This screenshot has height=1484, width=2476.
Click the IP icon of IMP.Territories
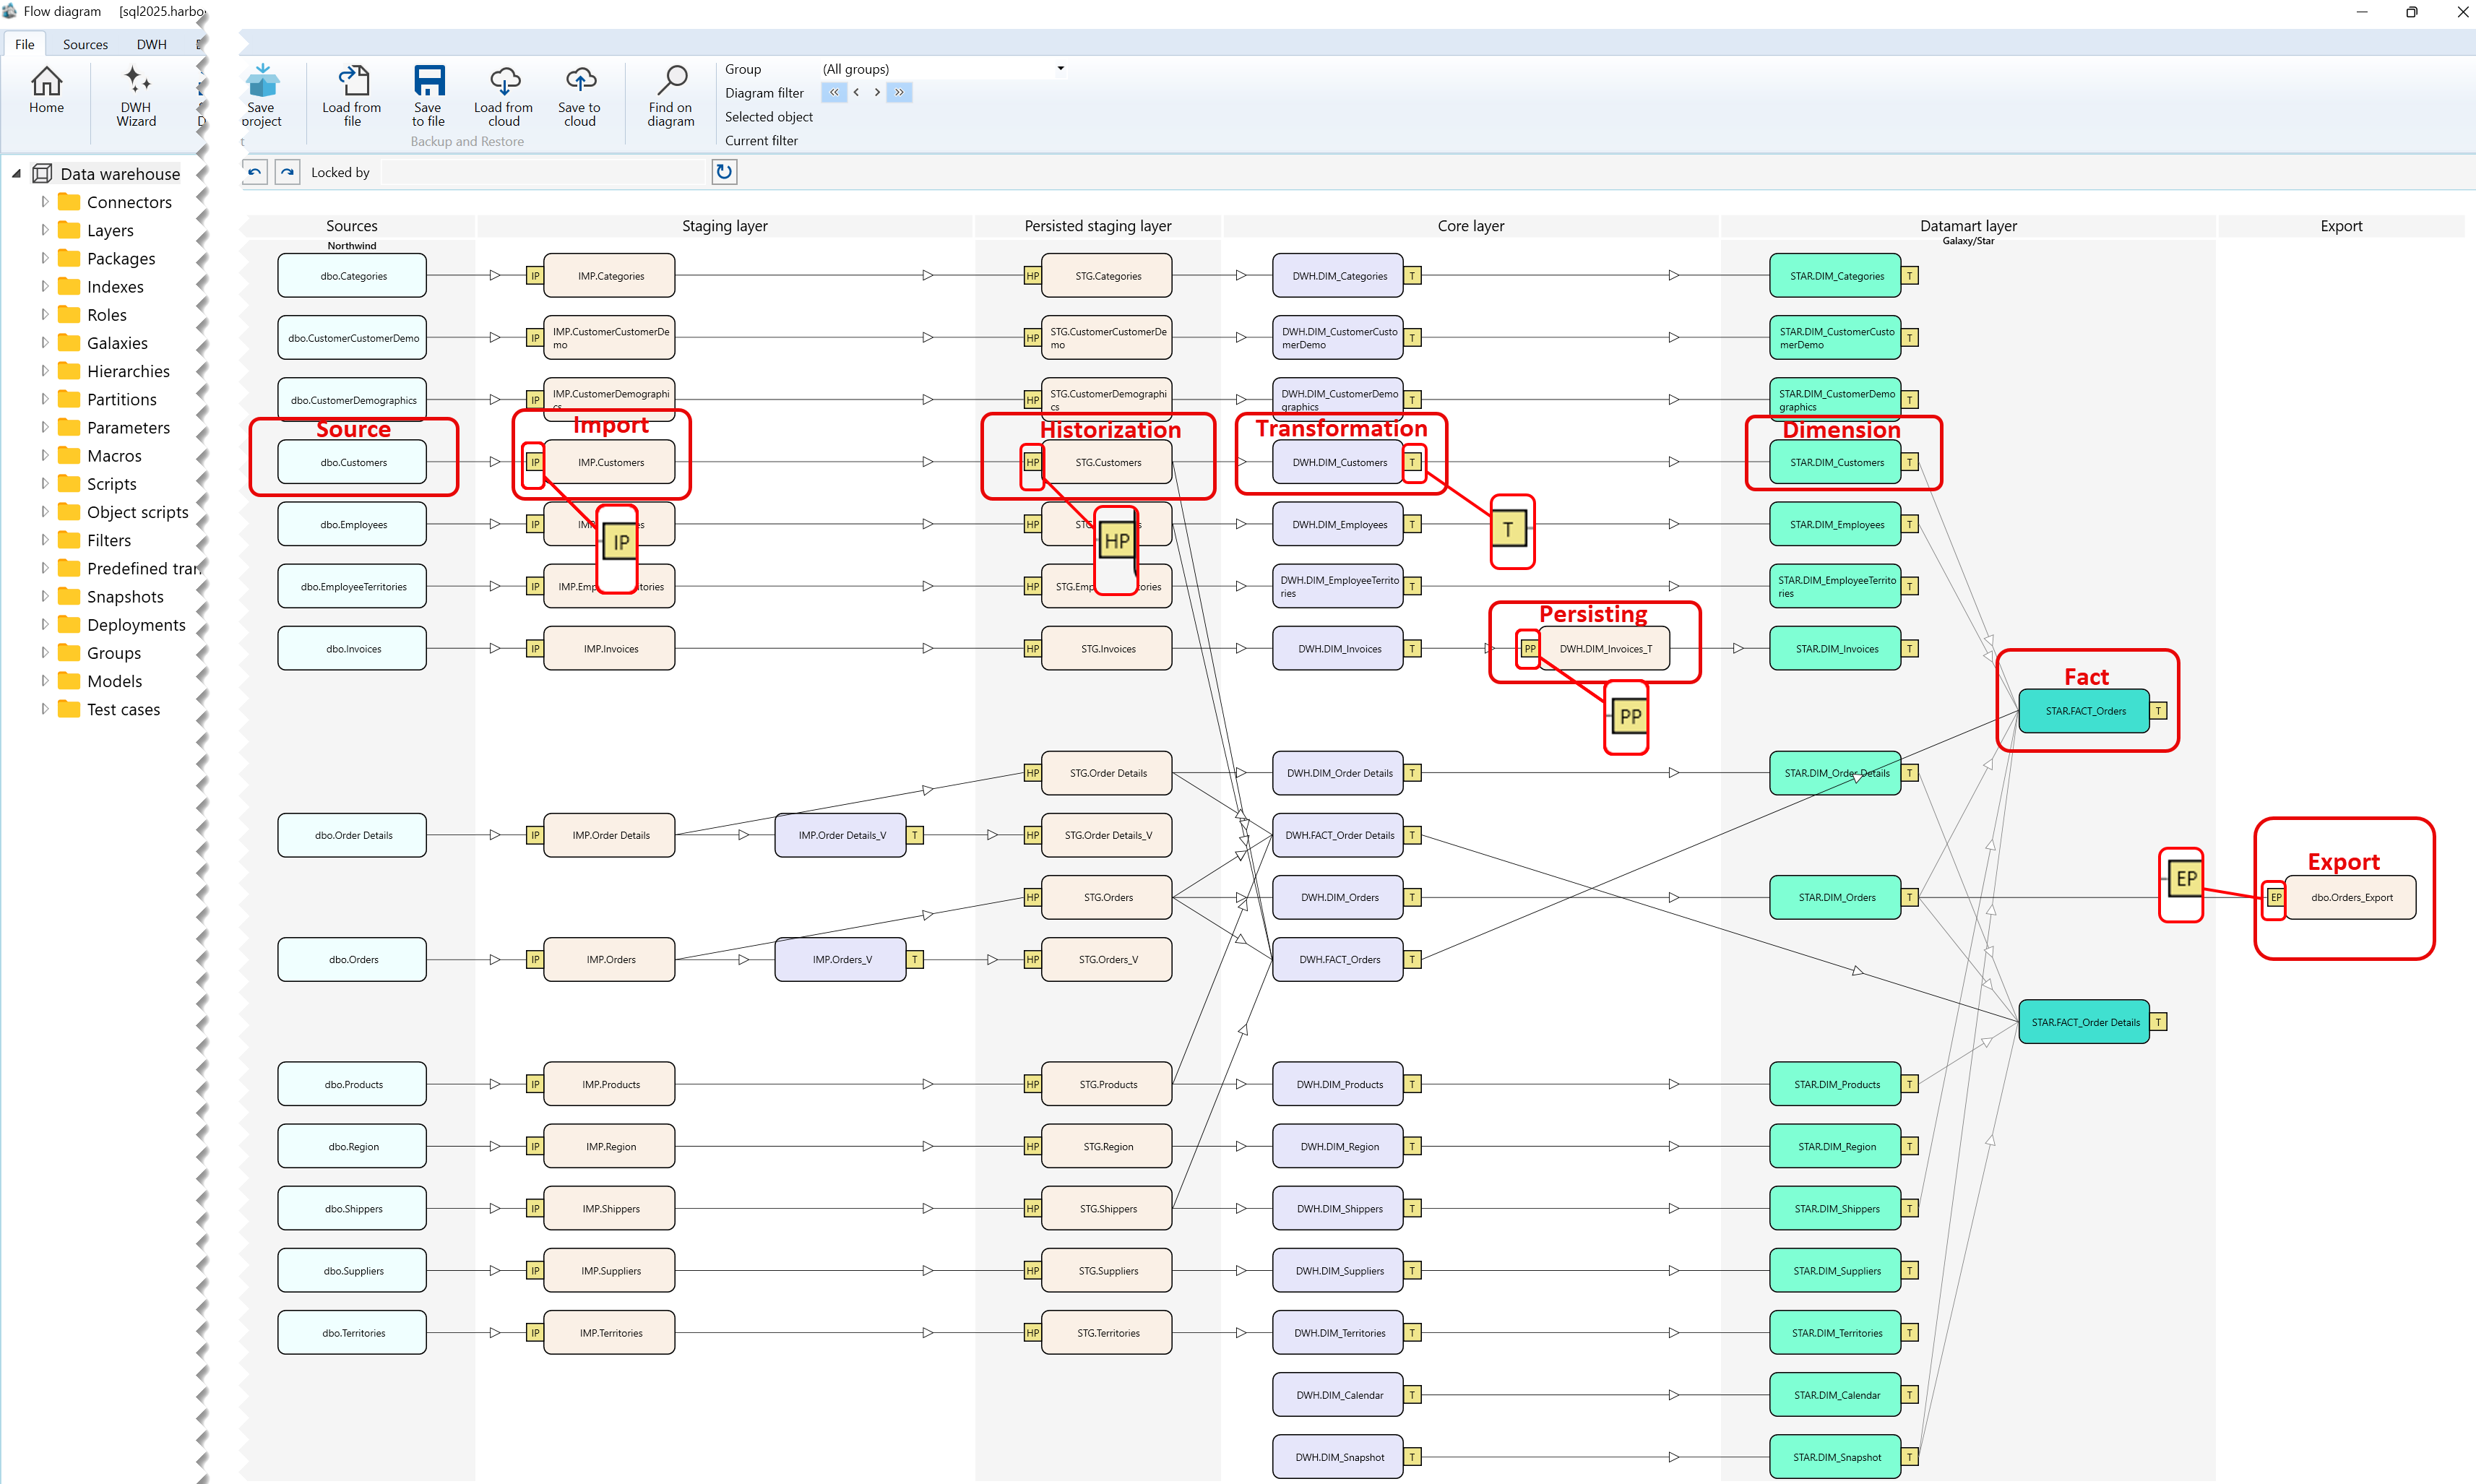pyautogui.click(x=535, y=1333)
